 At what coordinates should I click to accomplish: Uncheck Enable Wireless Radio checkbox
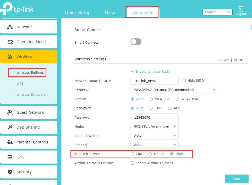[x=132, y=72]
